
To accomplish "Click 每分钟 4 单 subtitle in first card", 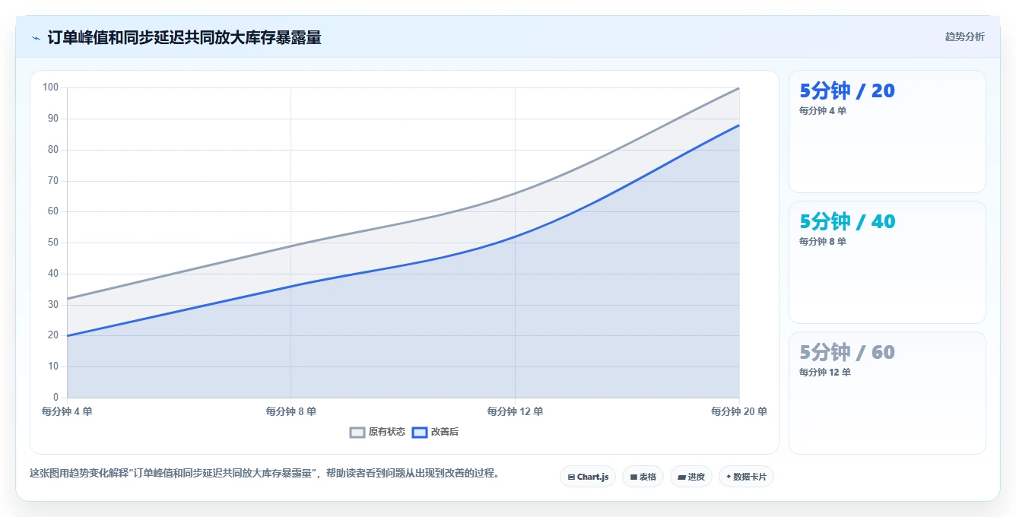I will (x=823, y=110).
